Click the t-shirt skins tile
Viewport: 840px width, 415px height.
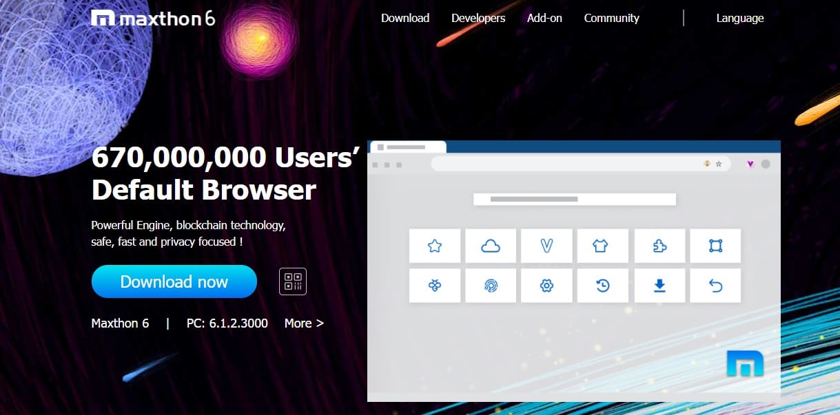(603, 246)
